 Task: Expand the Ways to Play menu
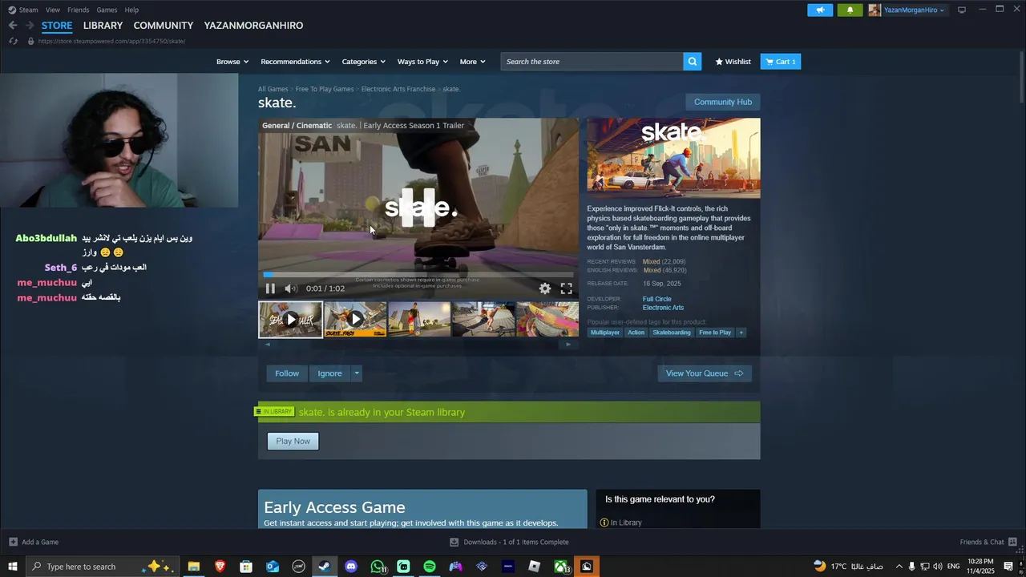[422, 62]
